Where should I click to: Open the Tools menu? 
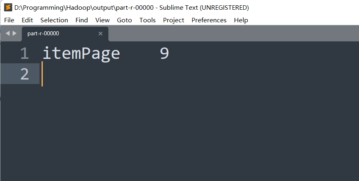tap(148, 20)
